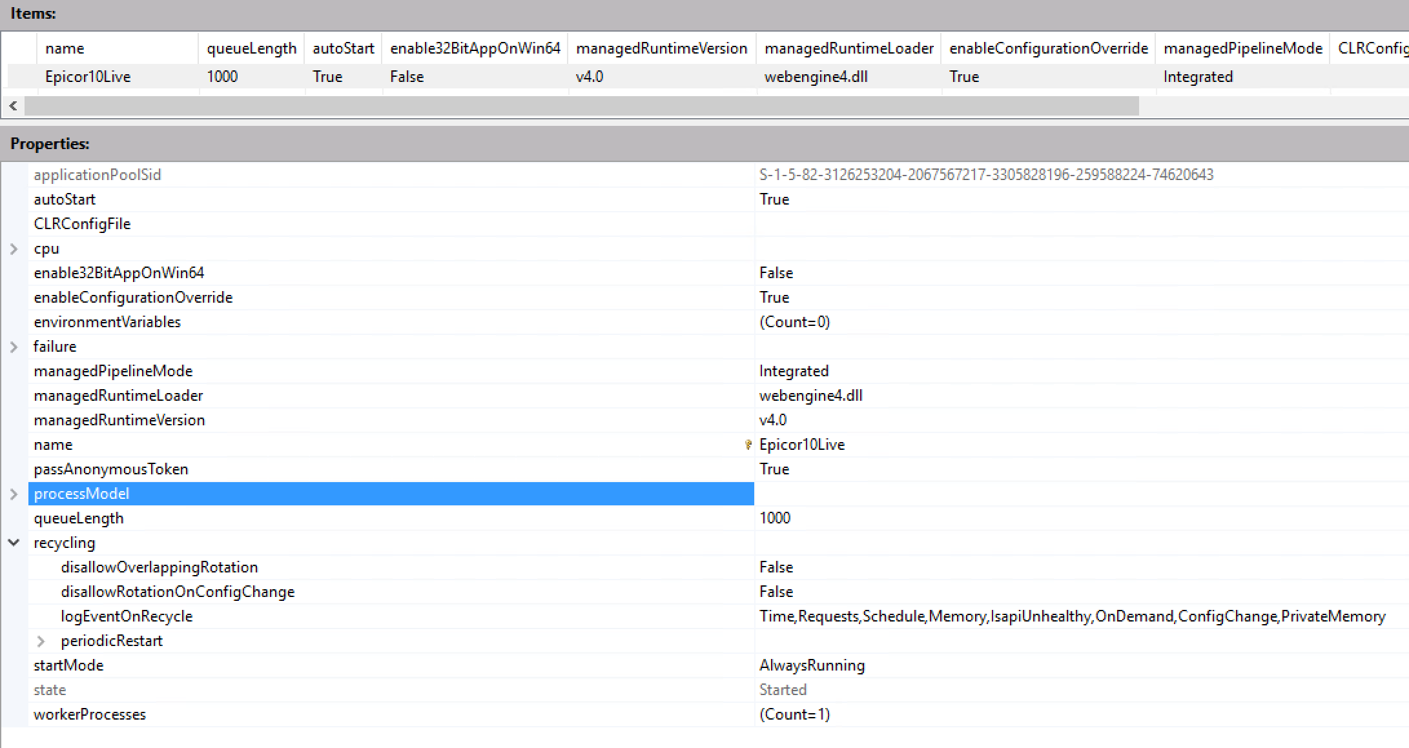The image size is (1409, 748).
Task: Click the horizontal scrollbar thumb in Items
Action: (x=581, y=106)
